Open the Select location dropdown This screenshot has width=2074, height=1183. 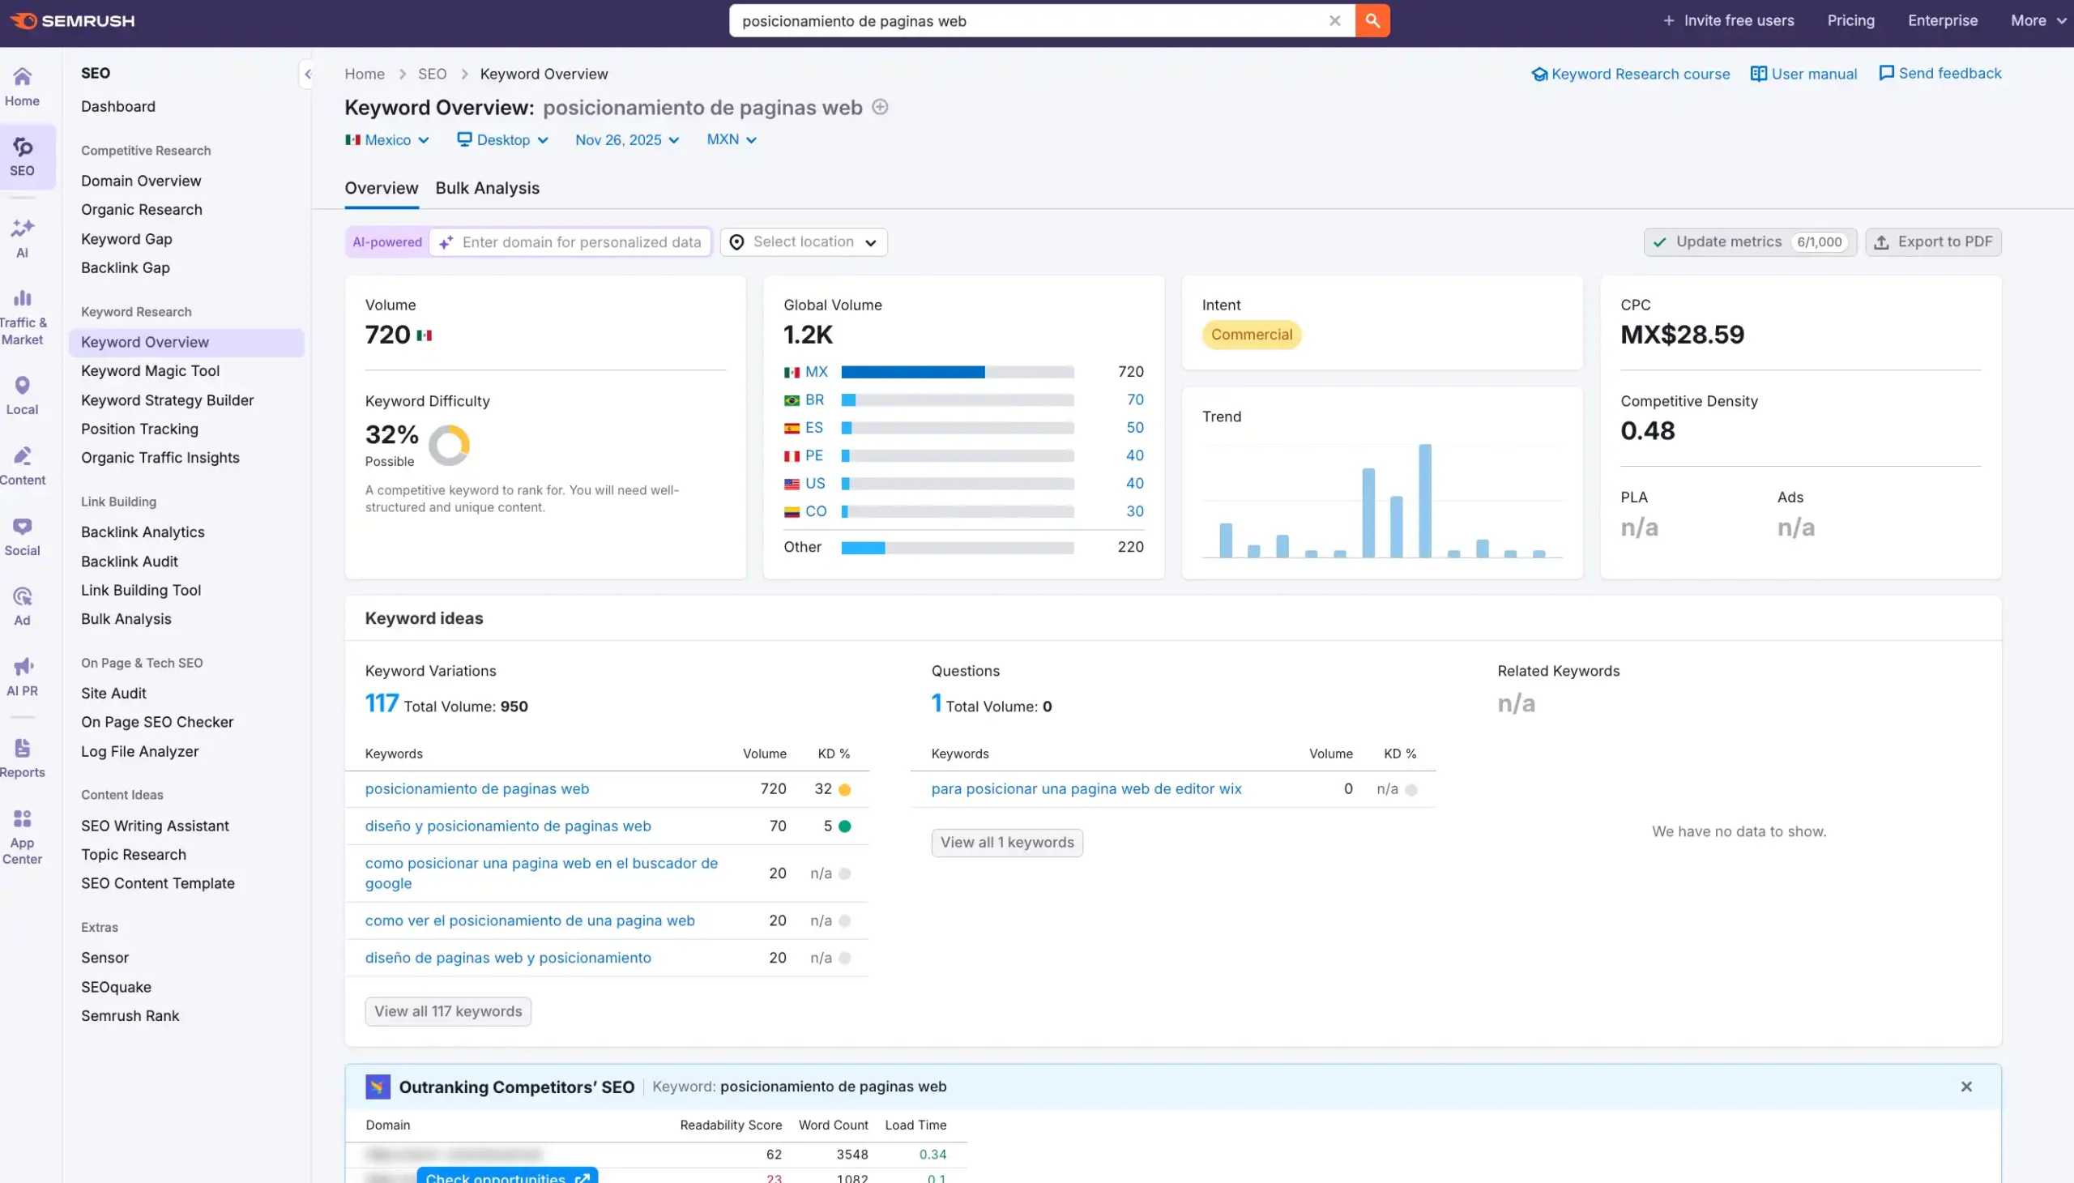click(x=803, y=242)
